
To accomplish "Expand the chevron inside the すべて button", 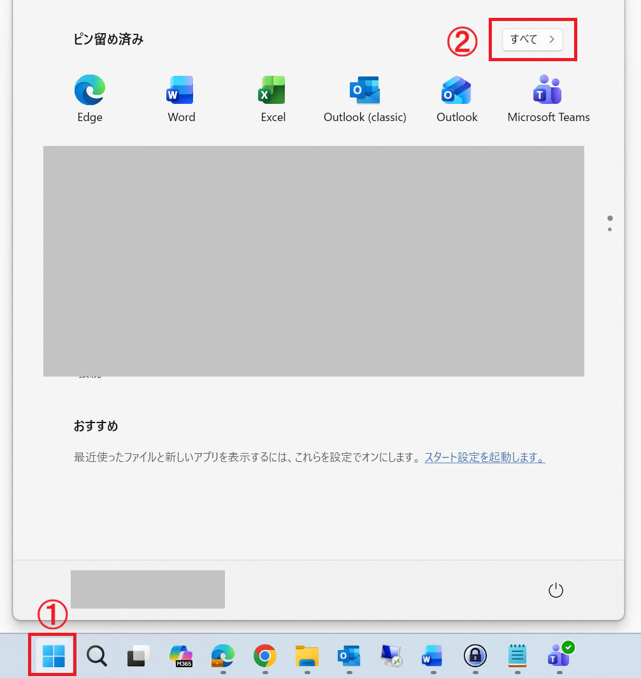I will point(552,40).
